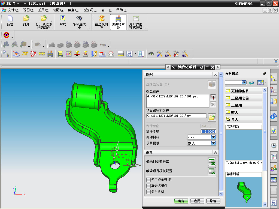Click the add sheet metal part icon
The height and width of the screenshot is (209, 279).
pyautogui.click(x=213, y=97)
